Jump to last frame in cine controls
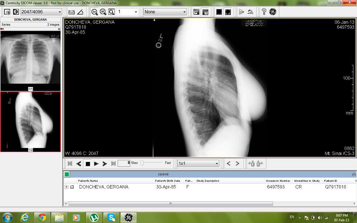The image size is (357, 223). tap(113, 164)
